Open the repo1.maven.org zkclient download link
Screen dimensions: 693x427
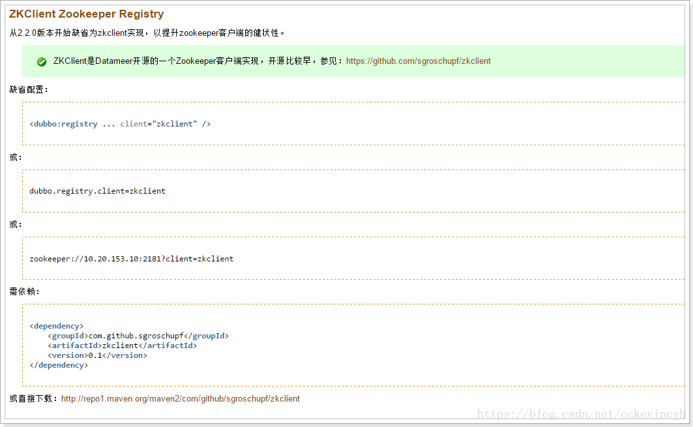tap(181, 399)
